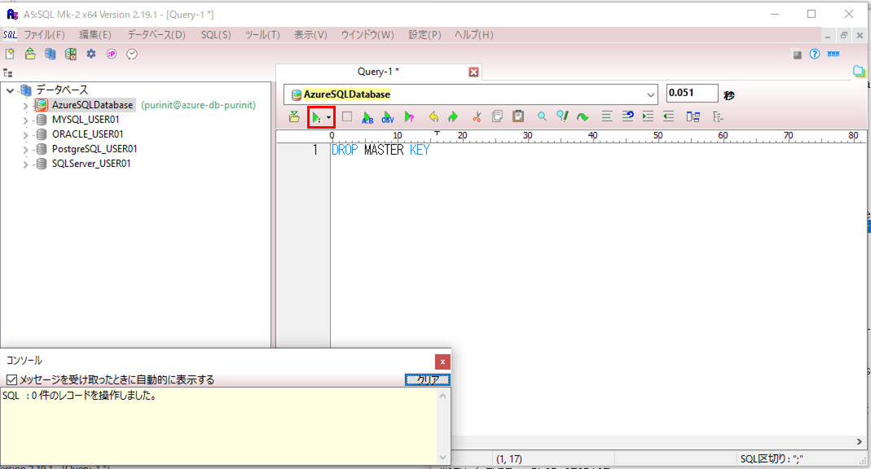The image size is (871, 469).
Task: Open the SQL history clock icon
Action: click(132, 54)
